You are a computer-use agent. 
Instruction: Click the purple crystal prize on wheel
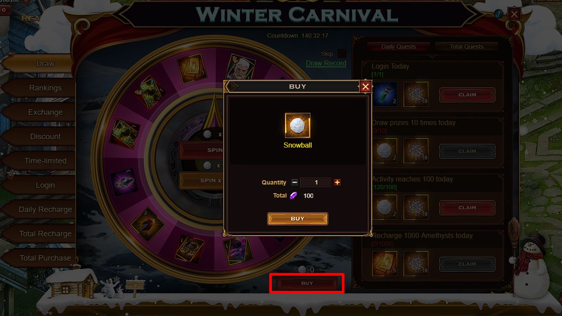tap(124, 181)
